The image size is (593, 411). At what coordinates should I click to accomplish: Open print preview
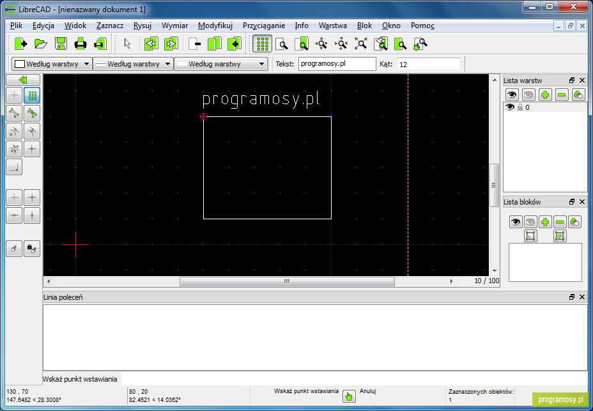click(x=100, y=44)
